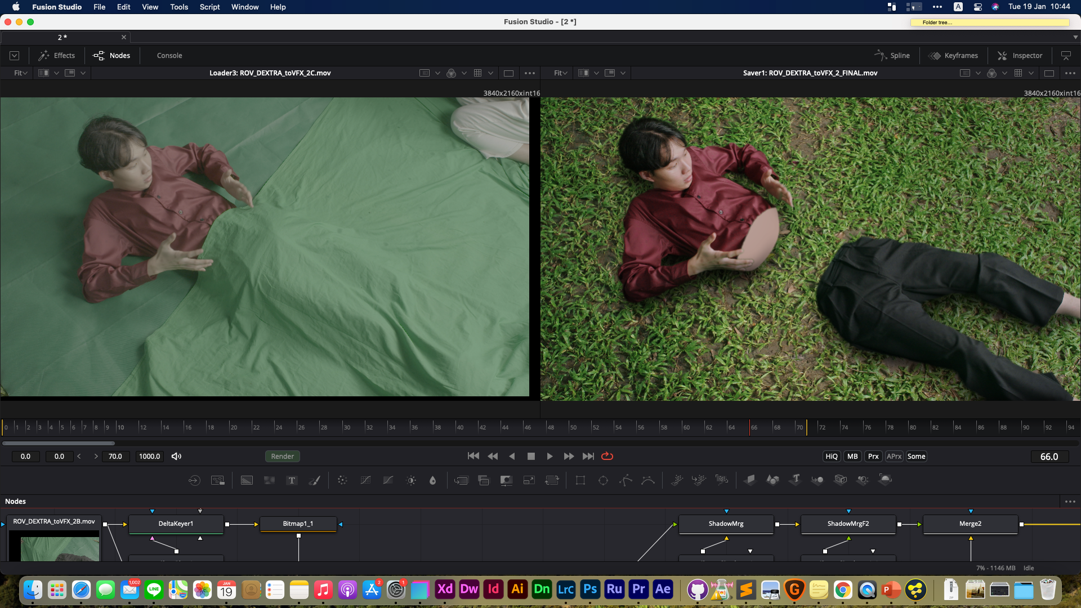Click the Some render quality button
The image size is (1081, 608).
916,457
